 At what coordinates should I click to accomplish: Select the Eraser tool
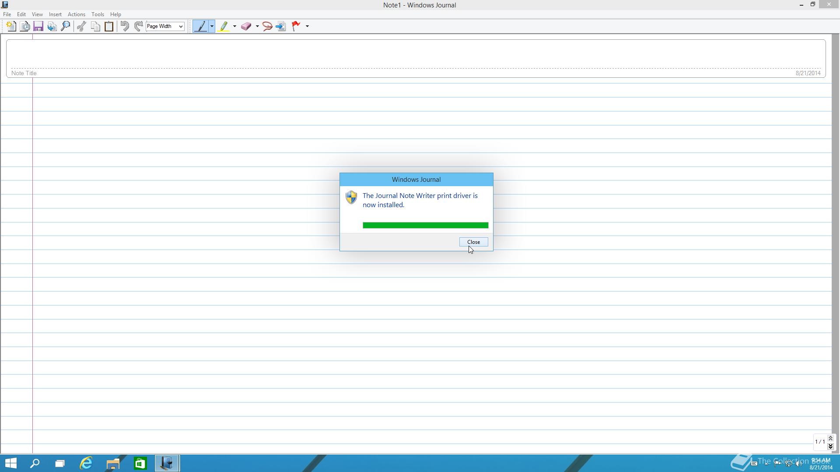pyautogui.click(x=246, y=26)
